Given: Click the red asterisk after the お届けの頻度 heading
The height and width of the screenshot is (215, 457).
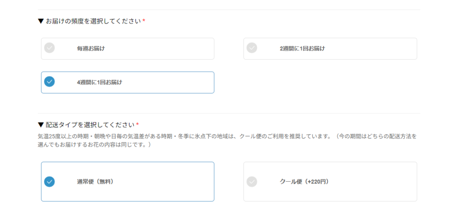Looking at the screenshot, I should tap(144, 21).
